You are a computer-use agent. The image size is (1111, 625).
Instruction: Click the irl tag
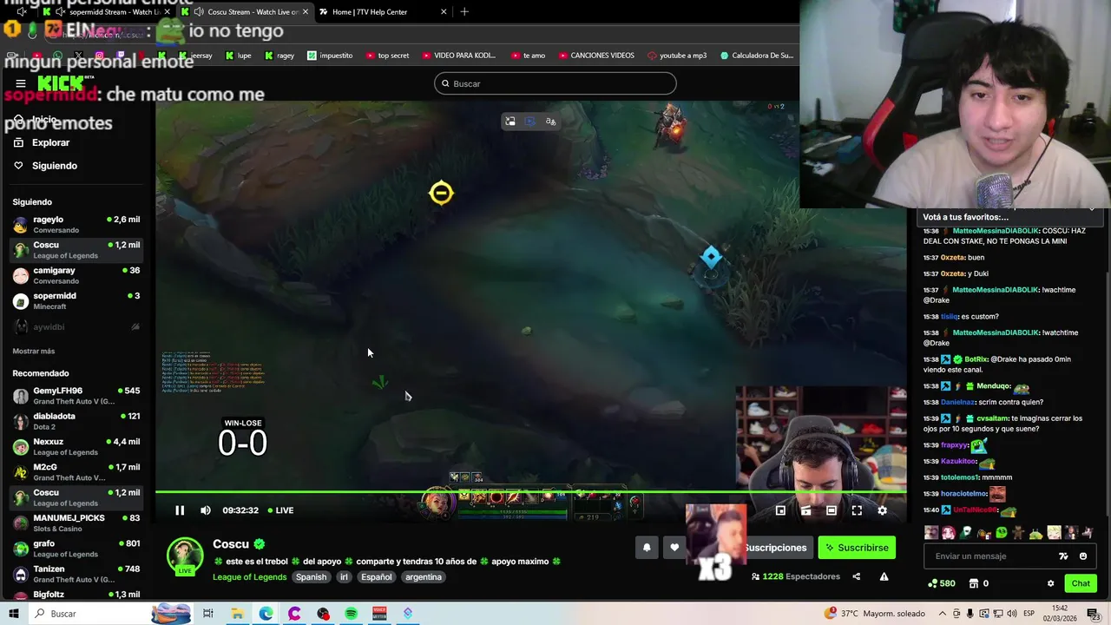pos(344,577)
